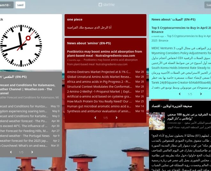Go to next page in weather news widget

32,152
